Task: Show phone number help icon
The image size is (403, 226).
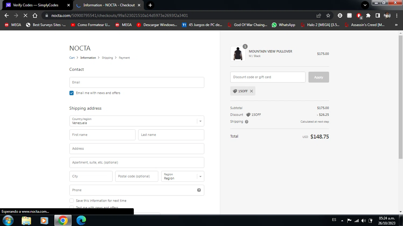Action: 199,190
